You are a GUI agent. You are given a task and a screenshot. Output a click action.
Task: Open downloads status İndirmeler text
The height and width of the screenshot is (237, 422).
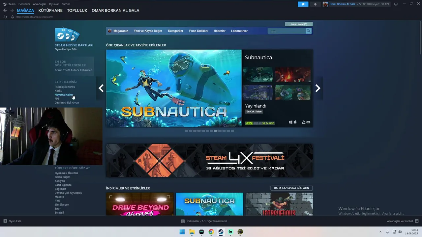[207, 221]
